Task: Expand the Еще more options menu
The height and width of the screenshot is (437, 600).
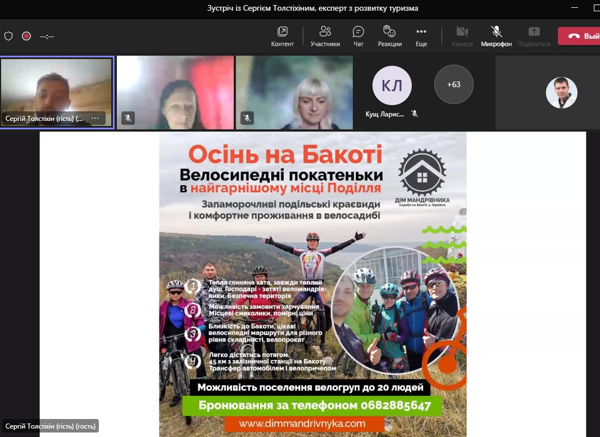Action: pyautogui.click(x=421, y=36)
